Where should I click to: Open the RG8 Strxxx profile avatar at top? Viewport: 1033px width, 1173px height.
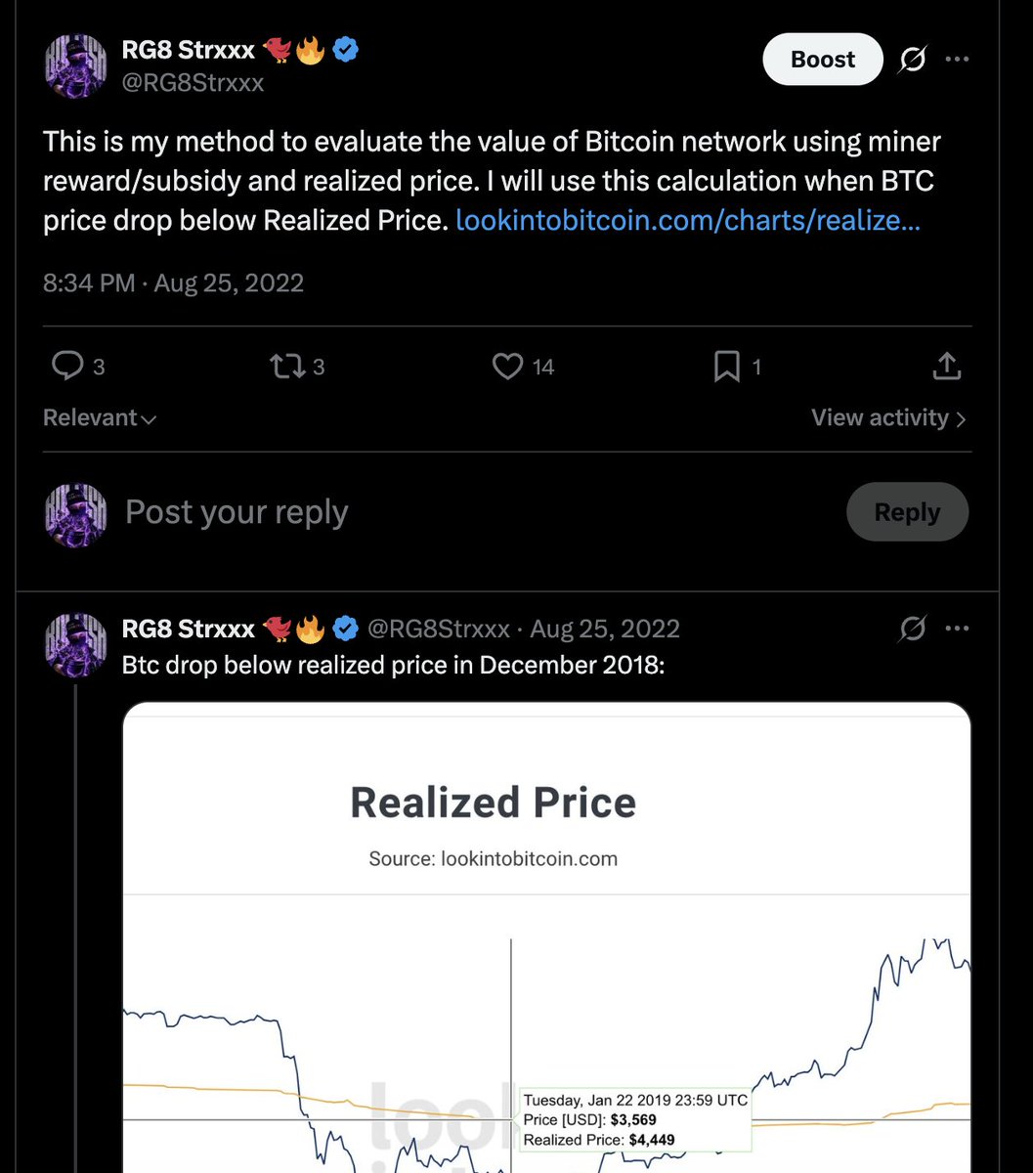tap(76, 65)
